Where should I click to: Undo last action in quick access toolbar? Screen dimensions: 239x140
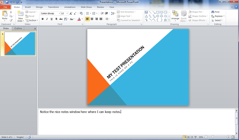(11, 2)
